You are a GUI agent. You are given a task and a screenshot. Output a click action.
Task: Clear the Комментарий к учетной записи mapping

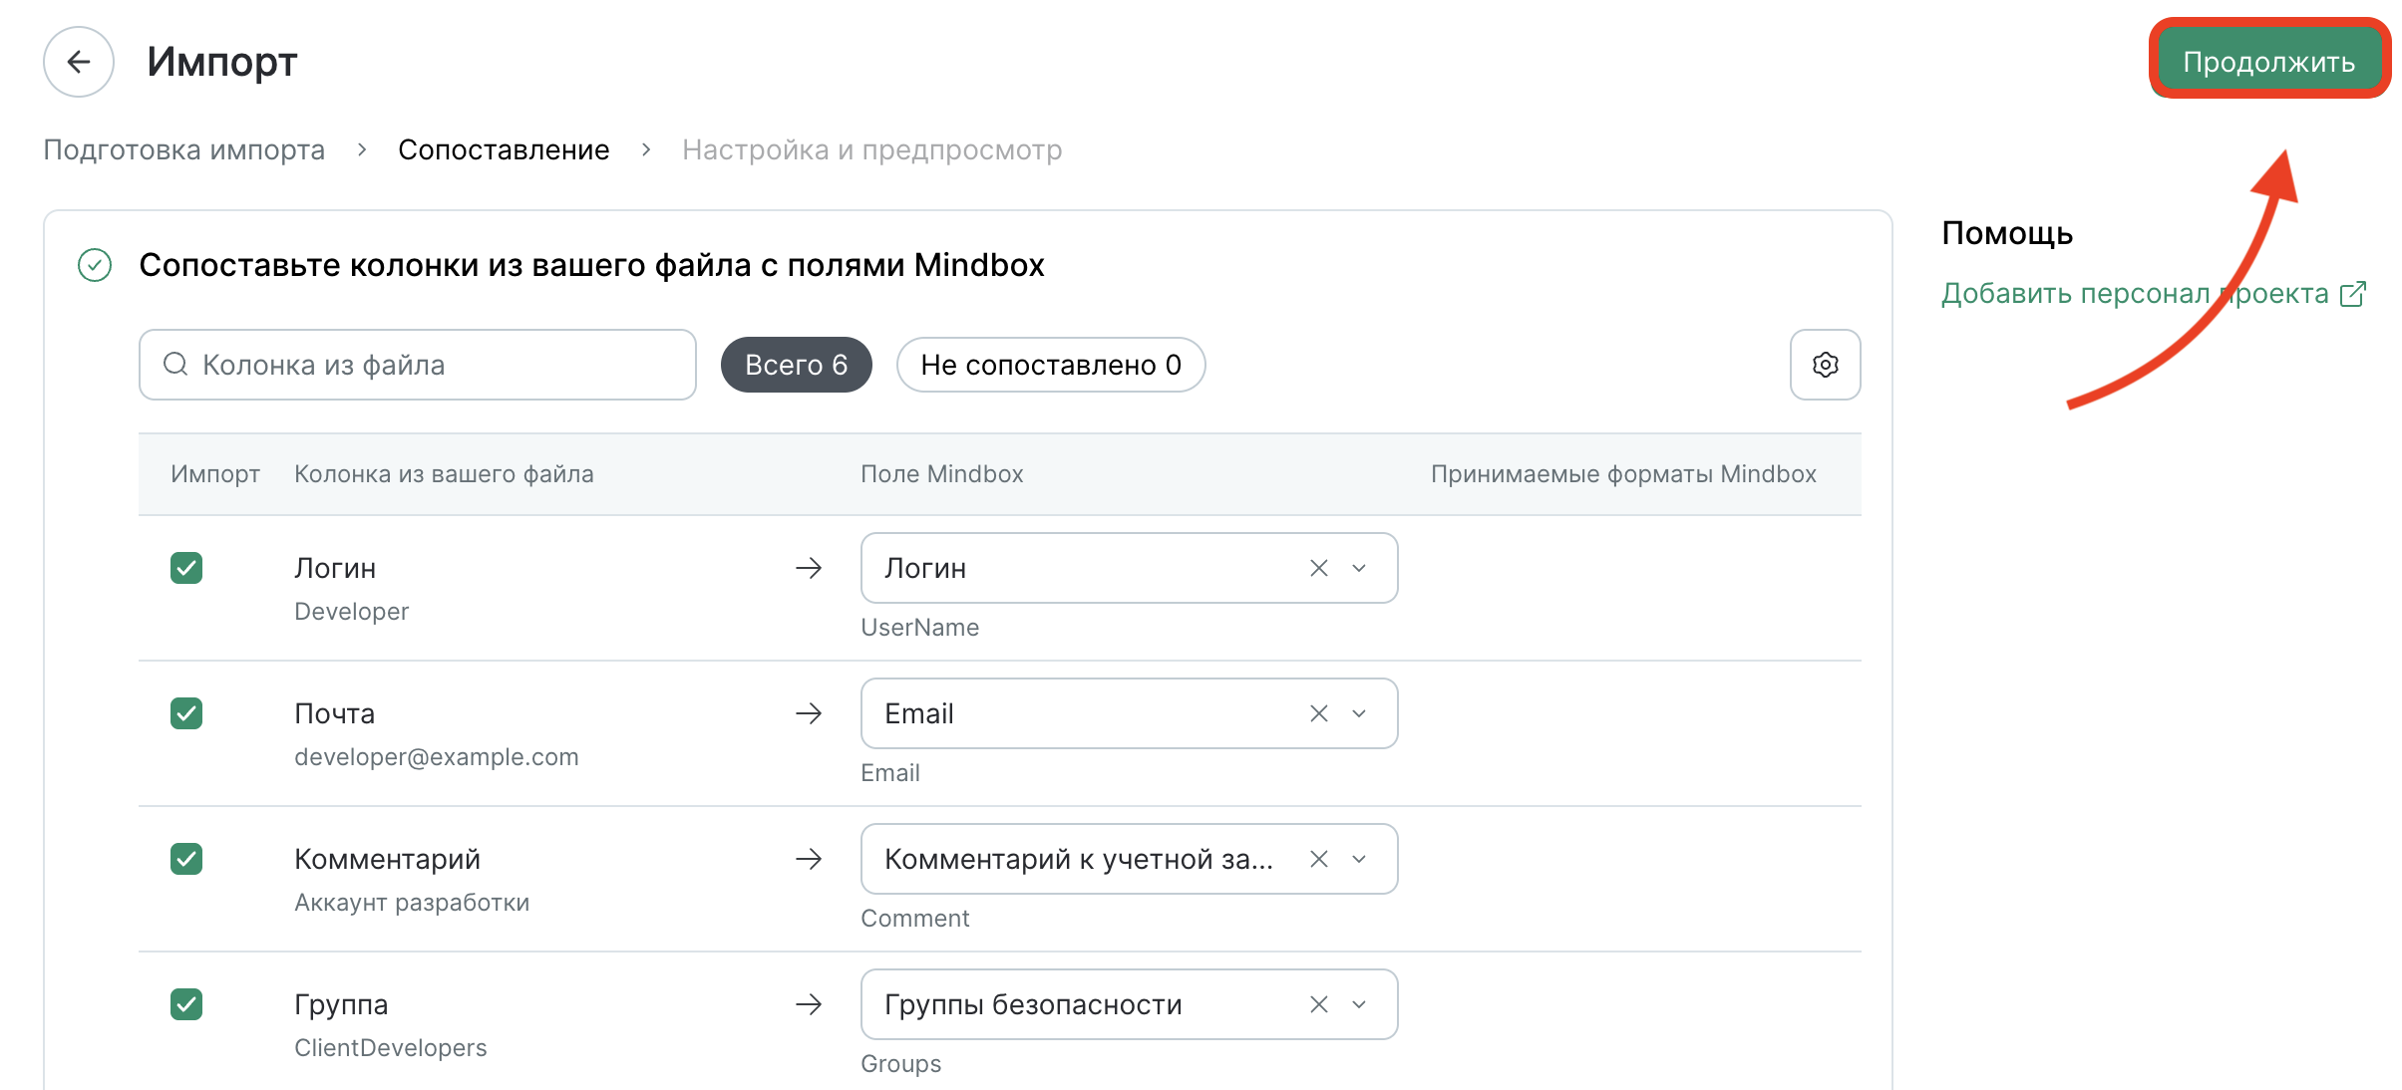1318,859
